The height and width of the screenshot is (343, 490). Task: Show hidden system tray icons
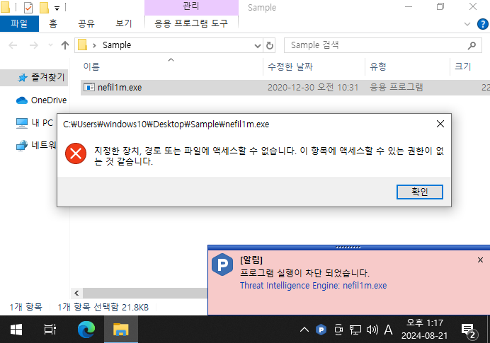(x=304, y=330)
